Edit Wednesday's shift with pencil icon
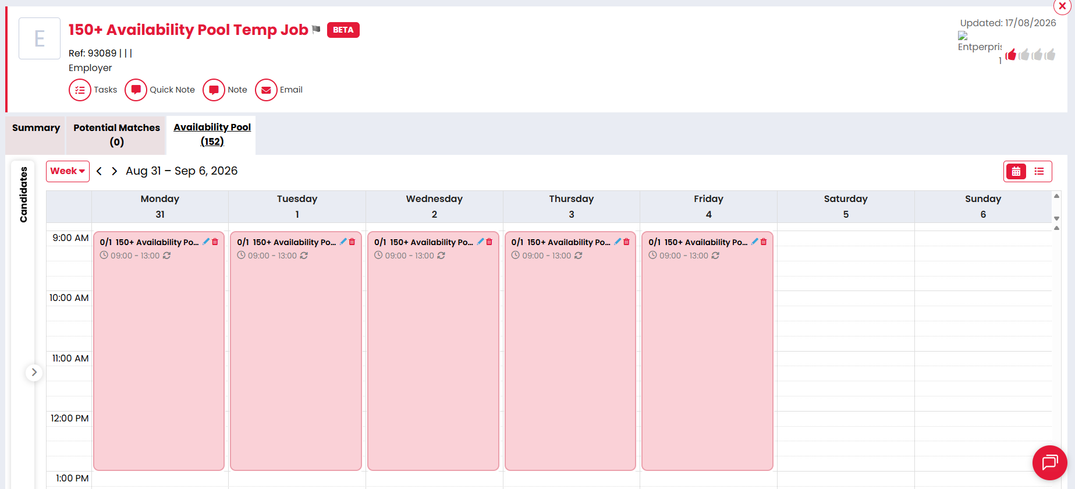The height and width of the screenshot is (489, 1075). (x=481, y=242)
